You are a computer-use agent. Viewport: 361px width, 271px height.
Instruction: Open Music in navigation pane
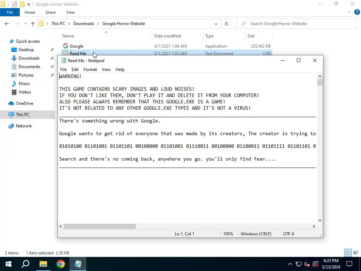pos(24,84)
